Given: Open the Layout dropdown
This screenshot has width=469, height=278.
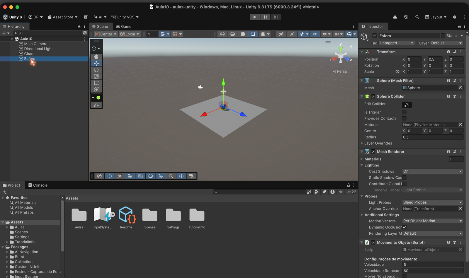Looking at the screenshot, I should [x=436, y=17].
